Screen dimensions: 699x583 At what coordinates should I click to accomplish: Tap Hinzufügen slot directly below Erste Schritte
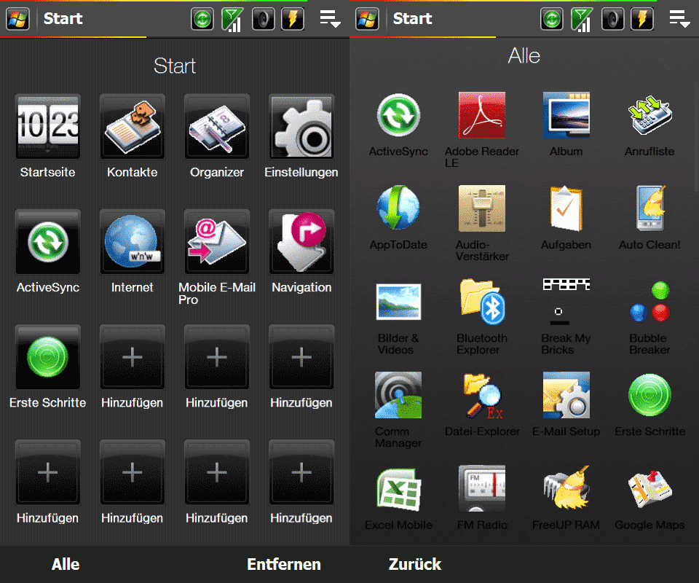48,472
